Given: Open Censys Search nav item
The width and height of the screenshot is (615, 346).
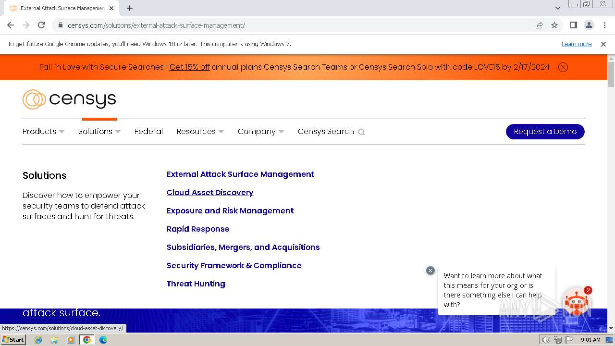Looking at the screenshot, I should point(326,131).
